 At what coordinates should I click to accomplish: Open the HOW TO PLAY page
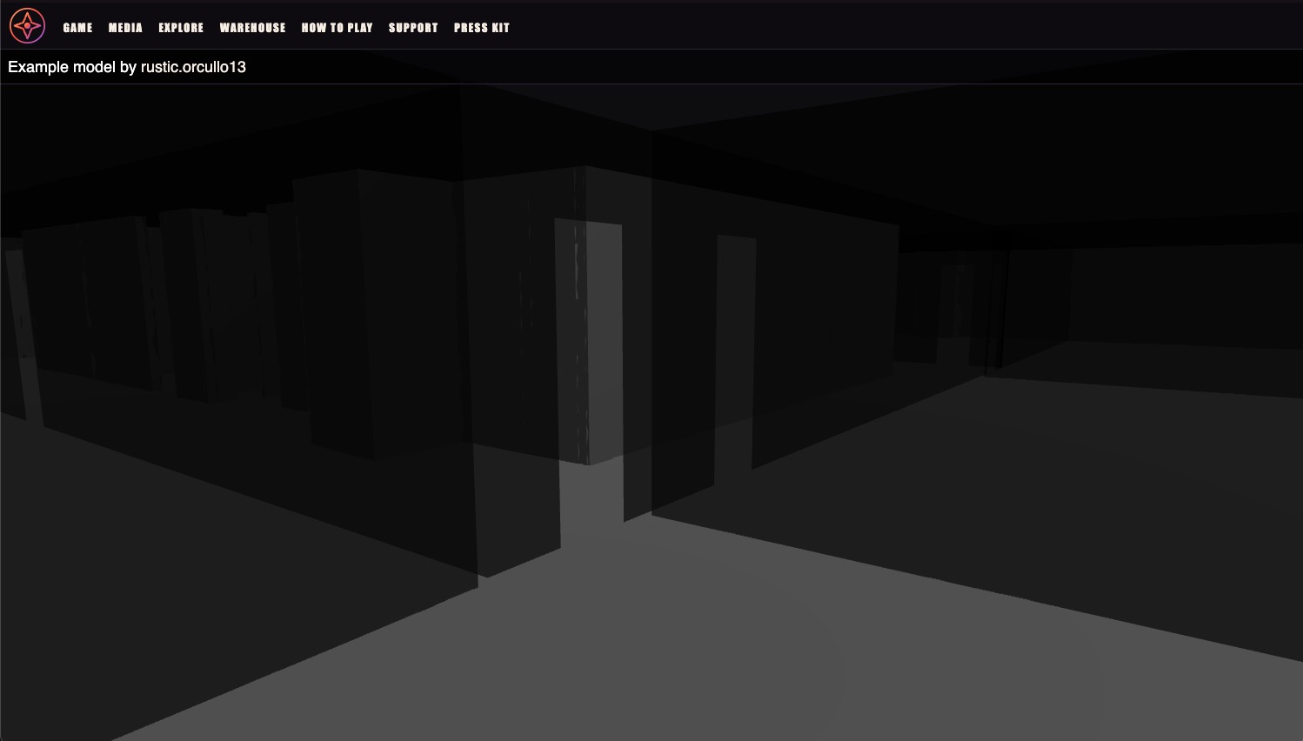[337, 28]
